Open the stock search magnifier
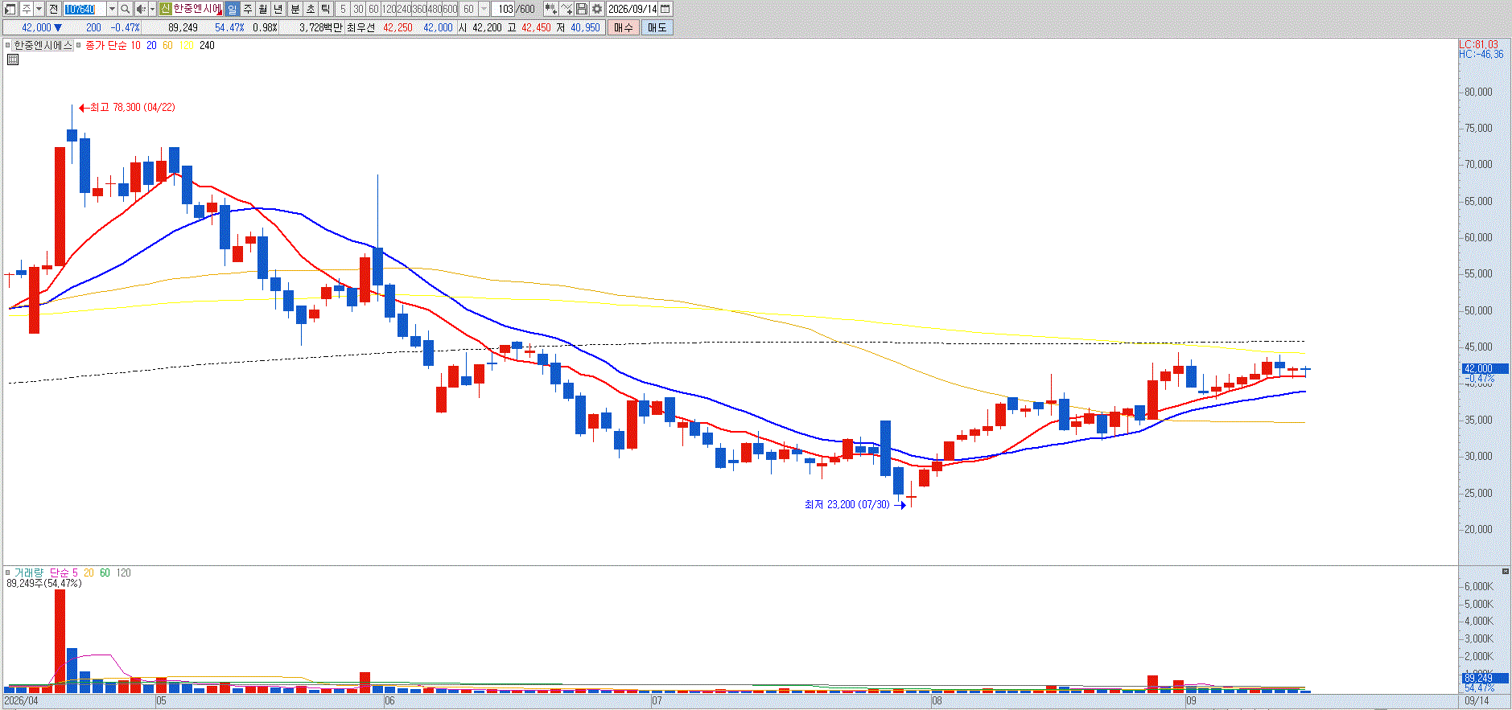This screenshot has width=1512, height=710. (x=126, y=9)
